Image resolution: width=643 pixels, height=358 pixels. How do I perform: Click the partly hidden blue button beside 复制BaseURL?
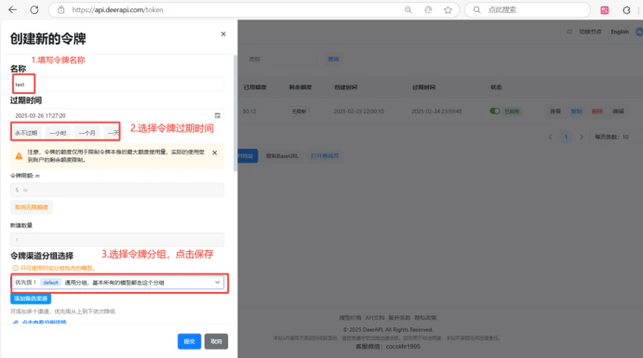(248, 156)
